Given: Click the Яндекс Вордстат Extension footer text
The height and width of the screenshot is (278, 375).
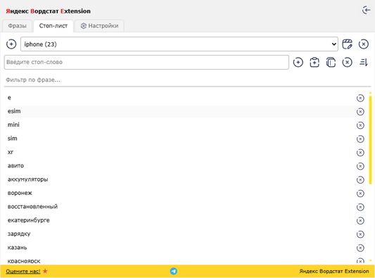Looking at the screenshot, I should (334, 271).
